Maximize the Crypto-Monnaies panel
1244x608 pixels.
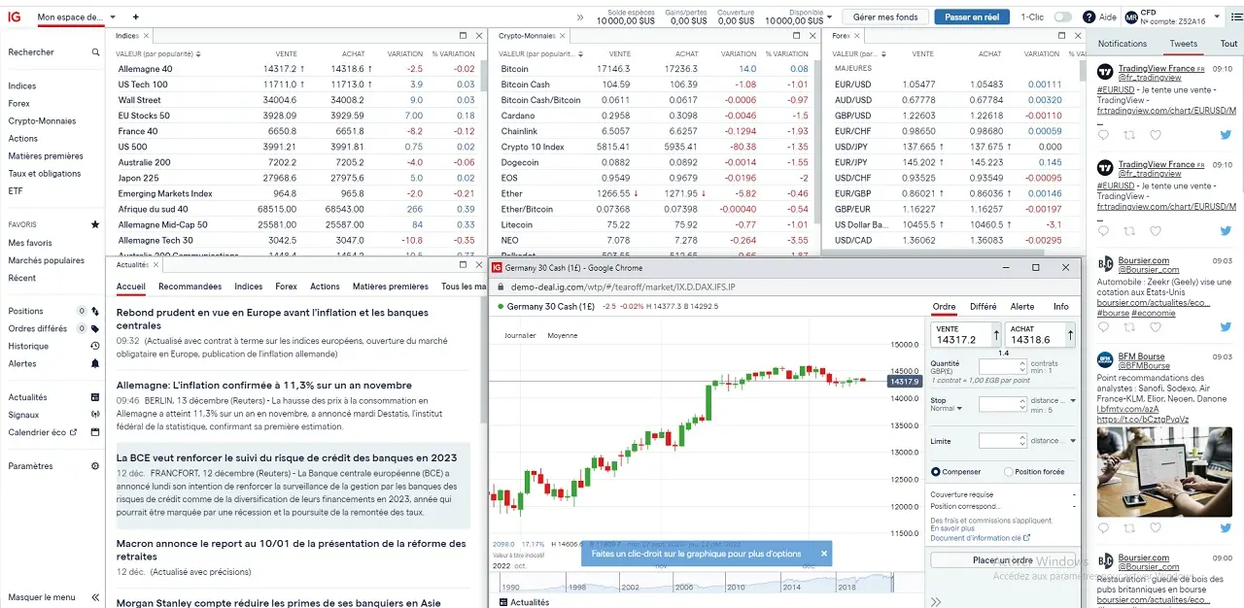click(x=798, y=35)
